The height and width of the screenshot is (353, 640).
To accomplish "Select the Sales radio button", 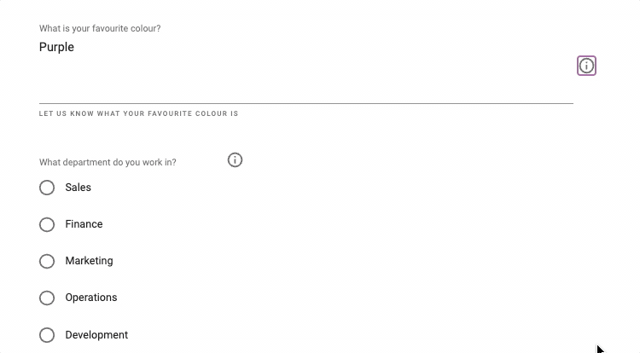I will 47,188.
